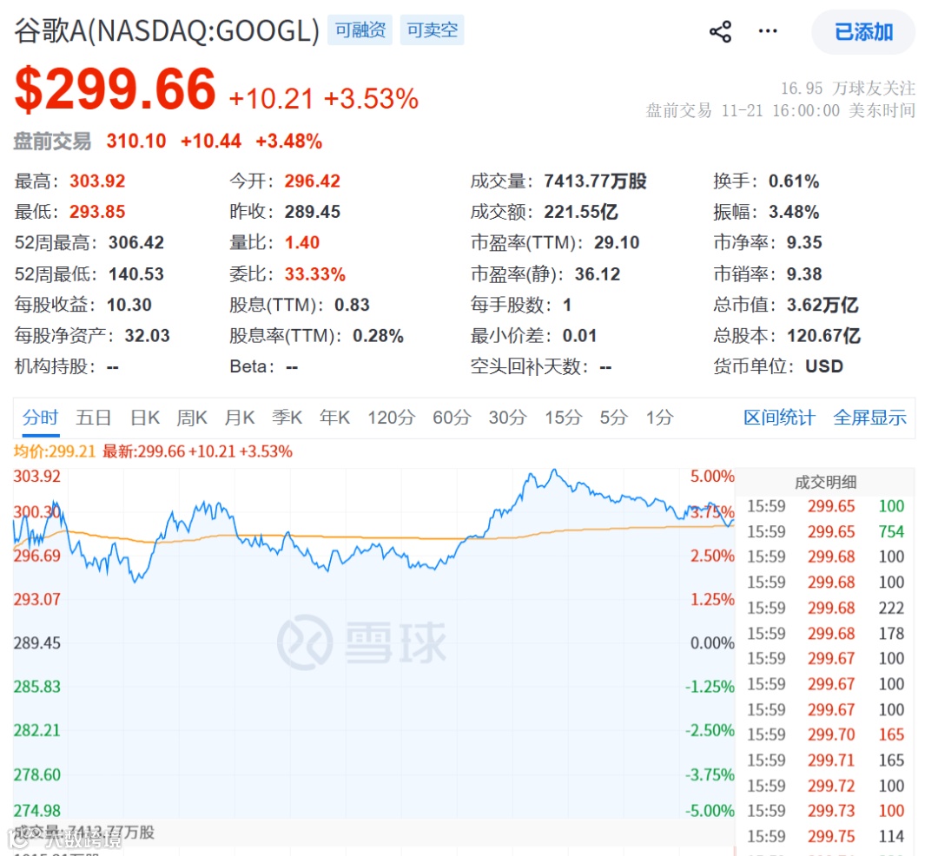The image size is (938, 856).
Task: Click the 市盈率(TTM) value 29.10
Action: (617, 242)
